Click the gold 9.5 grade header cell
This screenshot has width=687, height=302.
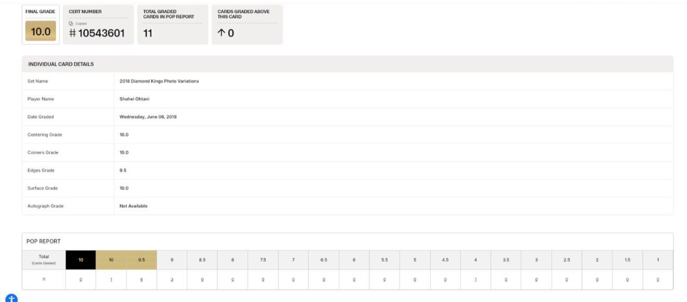pyautogui.click(x=142, y=260)
